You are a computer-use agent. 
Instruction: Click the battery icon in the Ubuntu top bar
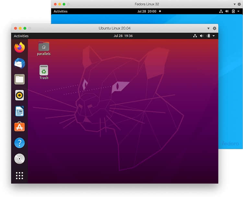(208, 36)
